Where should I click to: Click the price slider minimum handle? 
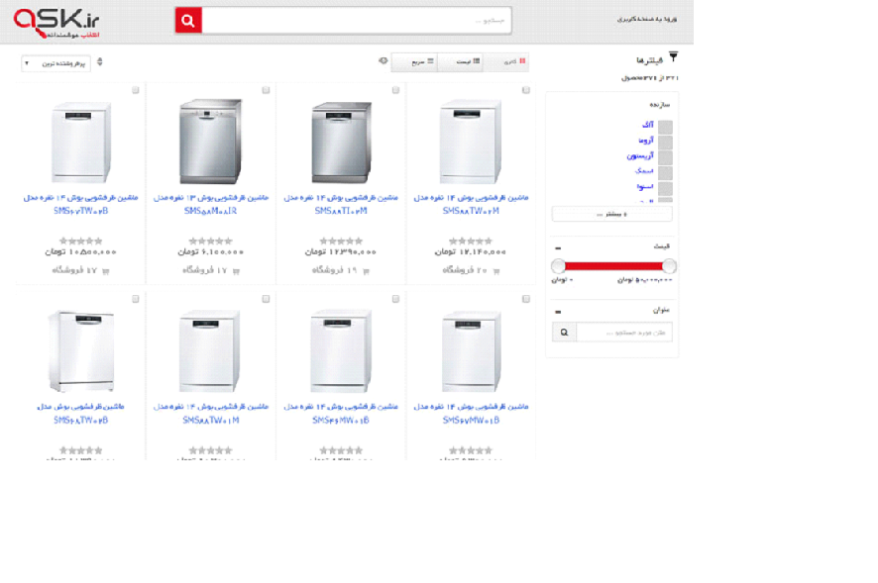[x=558, y=266]
